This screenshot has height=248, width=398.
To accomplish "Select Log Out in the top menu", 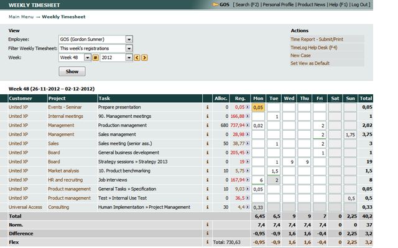I will point(359,4).
